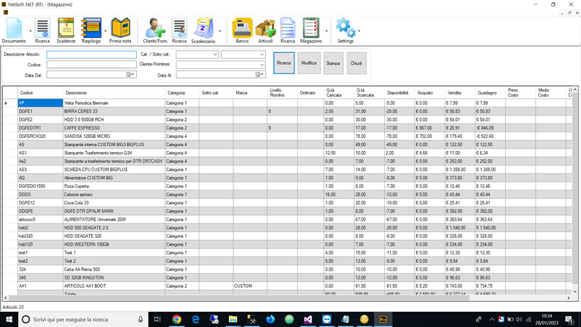Open Visual Studio from the taskbar
The height and width of the screenshot is (327, 581).
308,319
